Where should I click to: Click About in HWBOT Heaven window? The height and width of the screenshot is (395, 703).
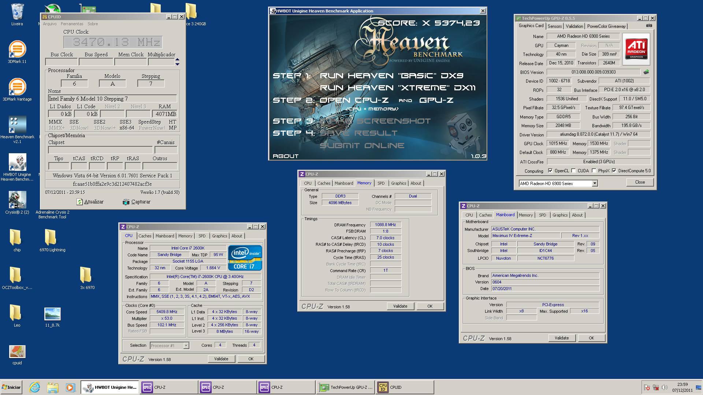click(286, 156)
